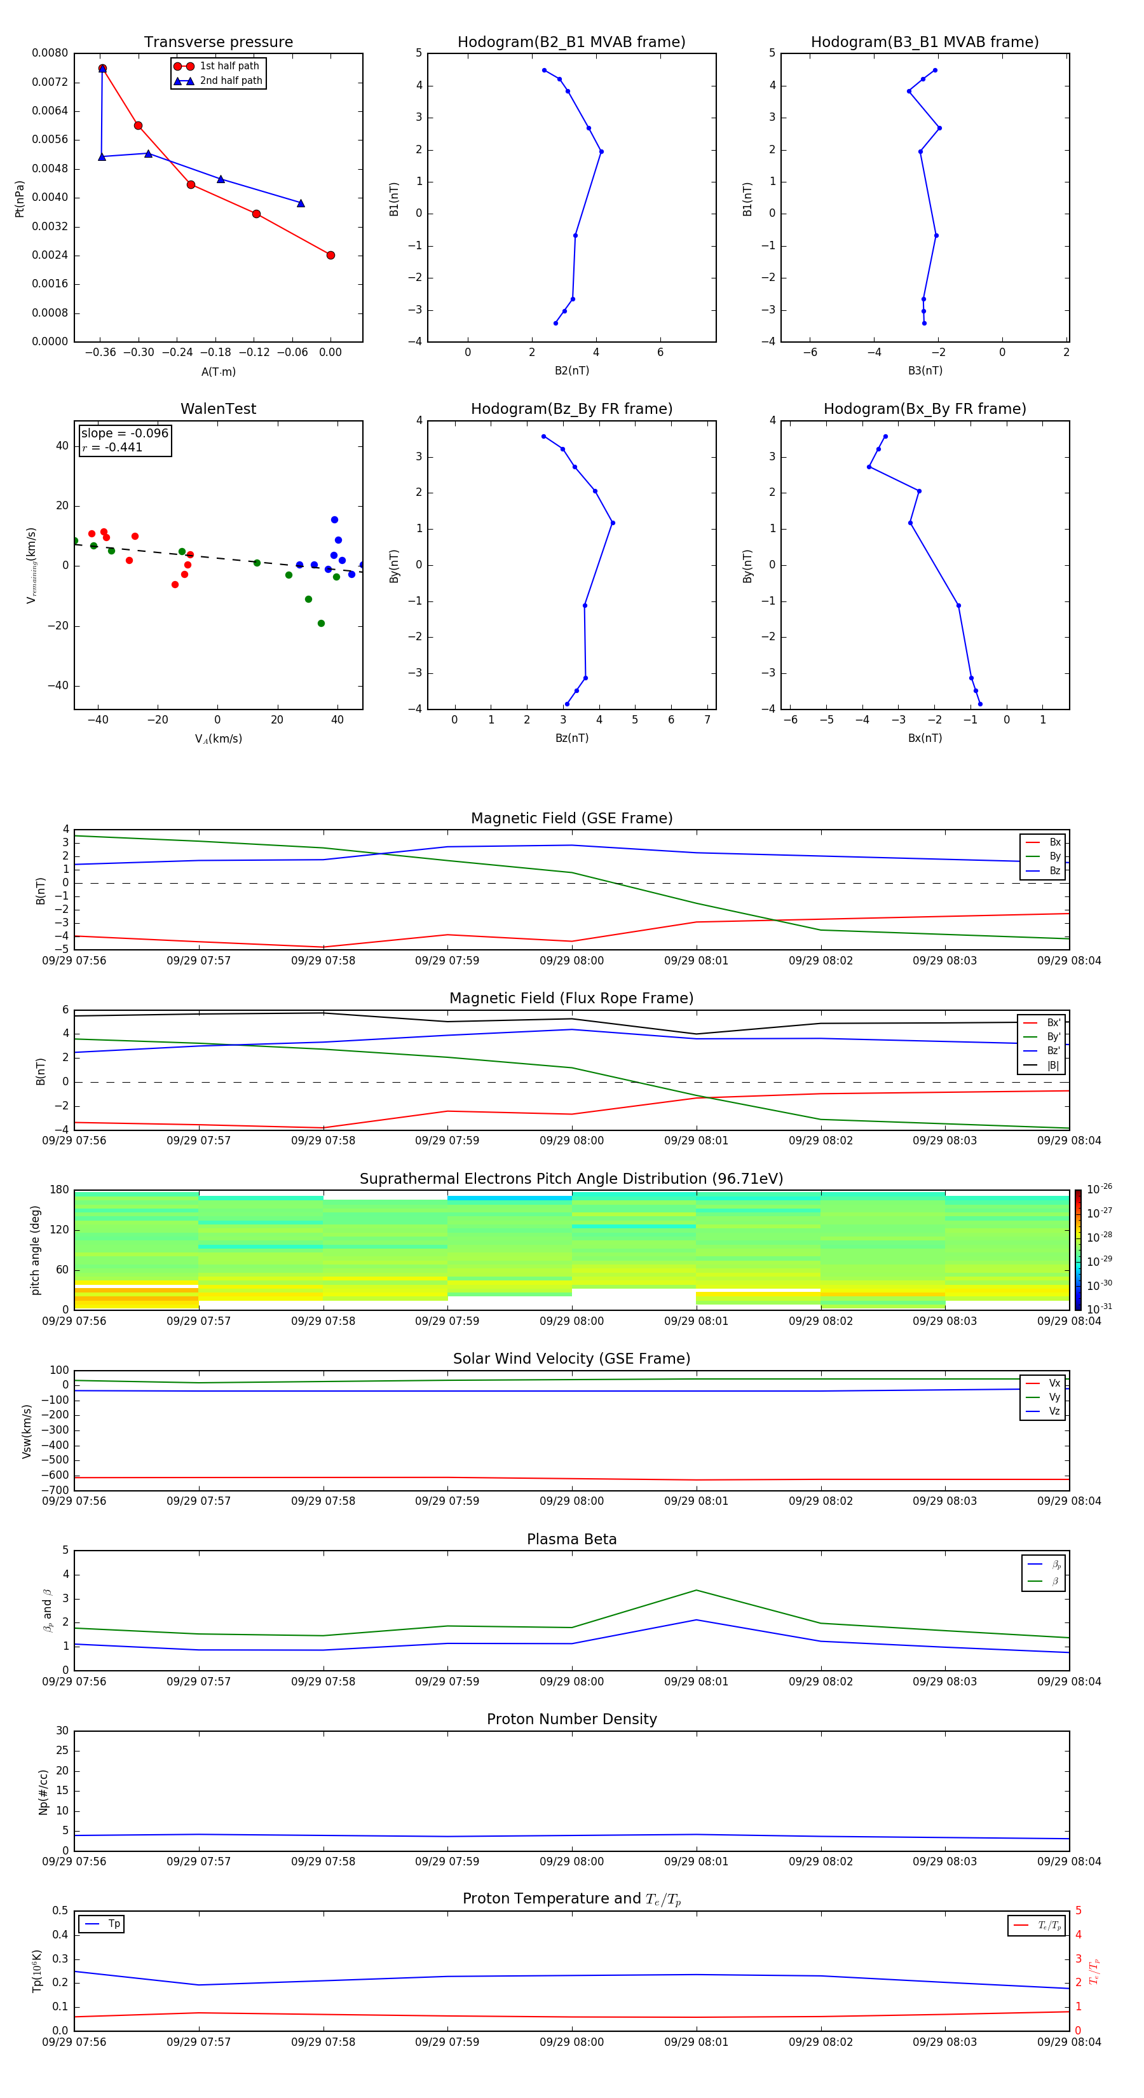Click the |B| entry in the Flux Rope Frame legend
This screenshot has height=2098, width=1144.
[x=1042, y=1066]
